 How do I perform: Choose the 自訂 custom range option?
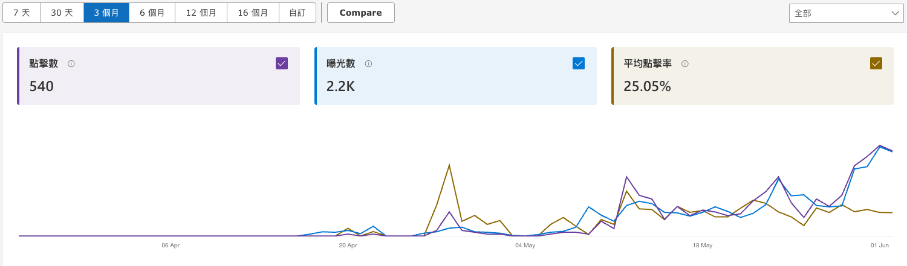tap(297, 13)
